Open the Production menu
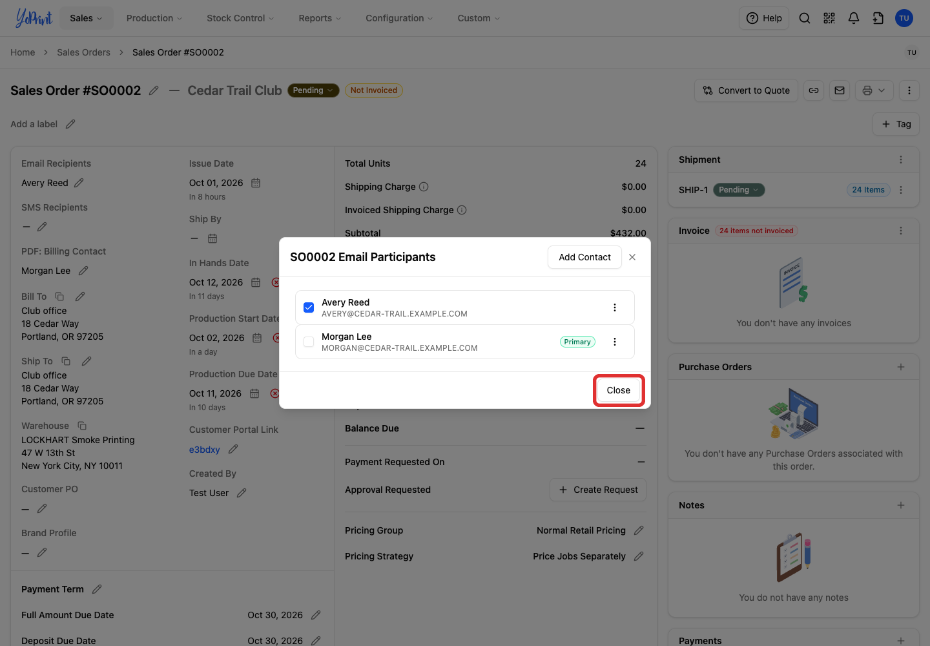 click(x=154, y=18)
